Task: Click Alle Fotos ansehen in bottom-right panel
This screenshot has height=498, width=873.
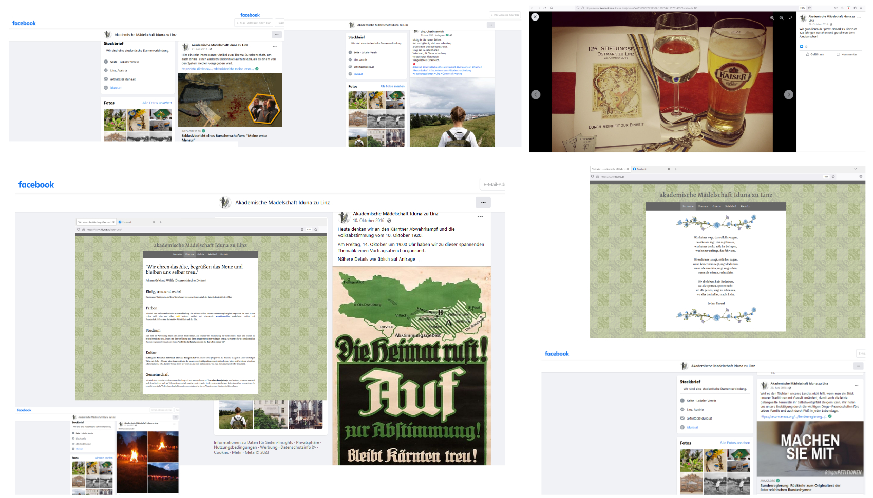Action: pos(734,443)
